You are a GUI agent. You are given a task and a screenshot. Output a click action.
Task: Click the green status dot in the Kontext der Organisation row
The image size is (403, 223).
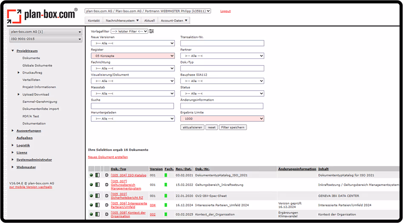point(91,214)
